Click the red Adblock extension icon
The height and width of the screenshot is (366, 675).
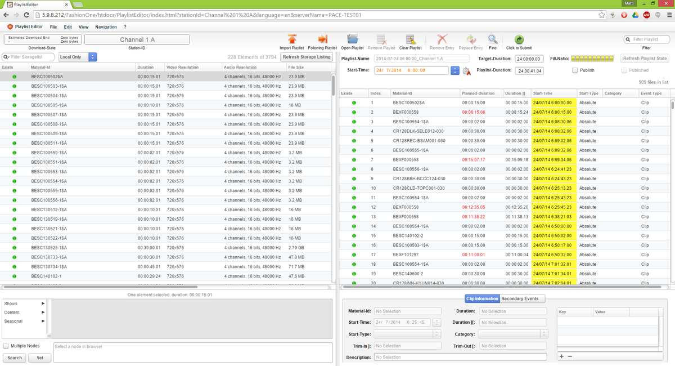tap(646, 15)
